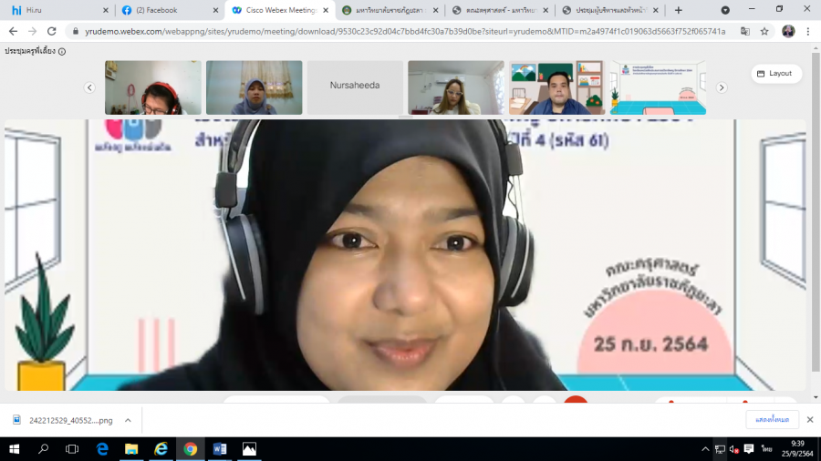Open the meeting info icon beside title
Screen dimensions: 821x461
tap(62, 52)
